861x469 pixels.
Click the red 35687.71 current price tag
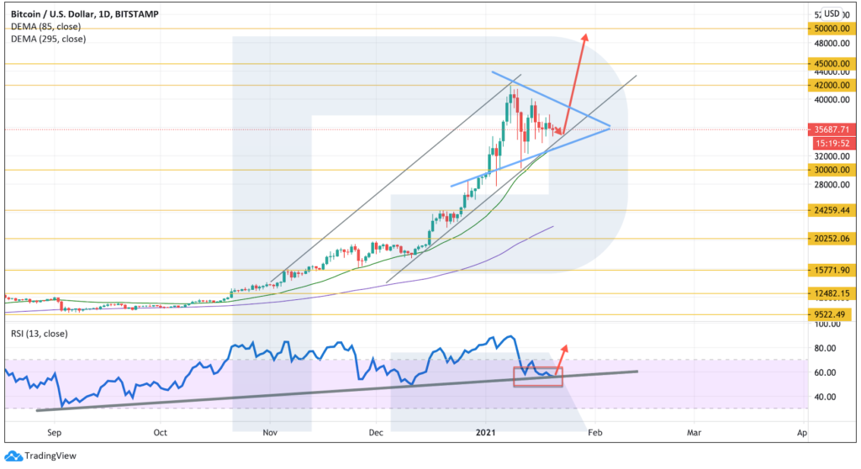(x=828, y=129)
